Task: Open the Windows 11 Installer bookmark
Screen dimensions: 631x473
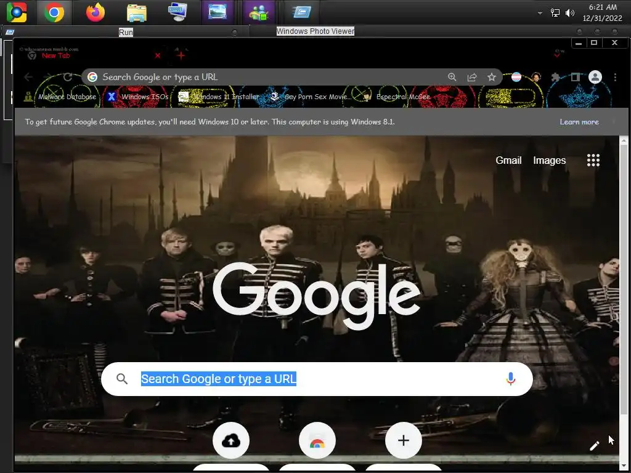Action: click(x=219, y=97)
